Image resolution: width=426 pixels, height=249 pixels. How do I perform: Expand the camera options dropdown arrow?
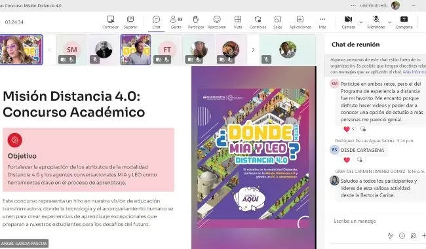click(361, 22)
